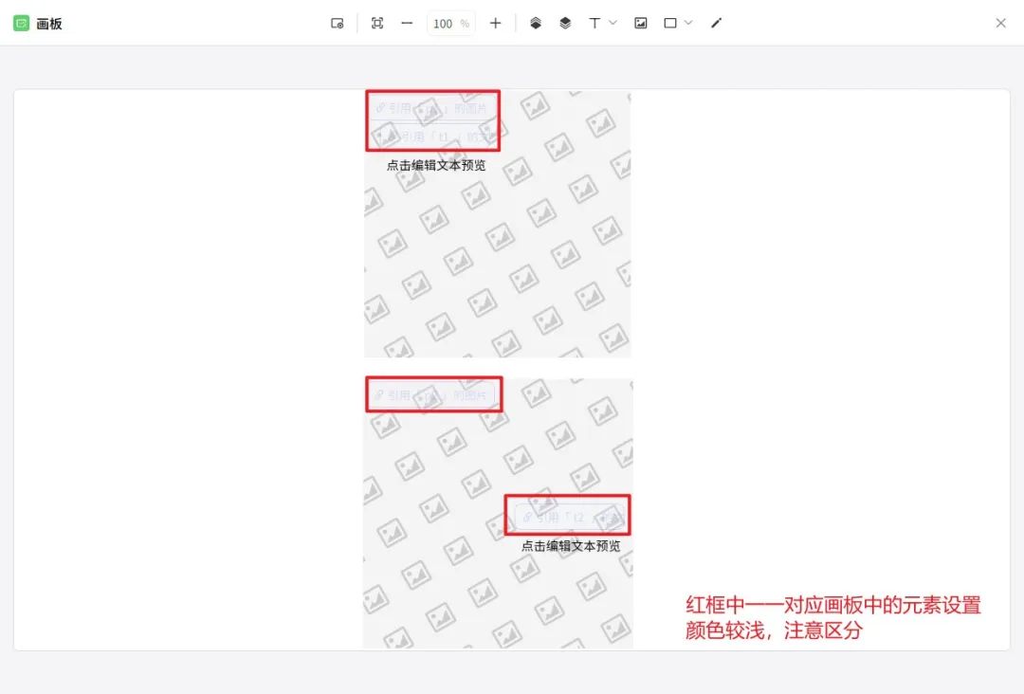
Task: Select the pencil draw tool
Action: coord(717,24)
